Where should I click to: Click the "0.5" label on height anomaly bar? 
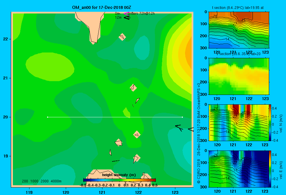(155, 185)
